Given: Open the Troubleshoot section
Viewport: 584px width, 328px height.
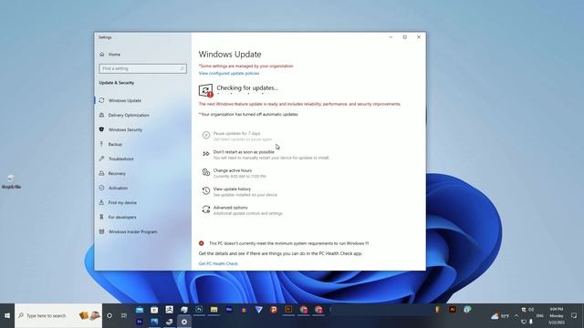Looking at the screenshot, I should (x=120, y=159).
